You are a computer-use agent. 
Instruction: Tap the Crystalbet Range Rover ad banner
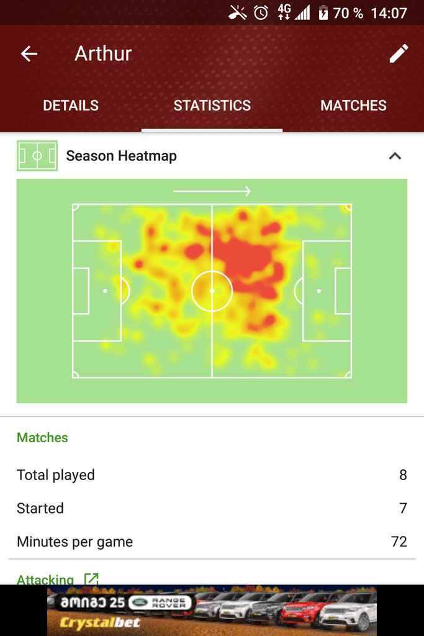pyautogui.click(x=212, y=611)
